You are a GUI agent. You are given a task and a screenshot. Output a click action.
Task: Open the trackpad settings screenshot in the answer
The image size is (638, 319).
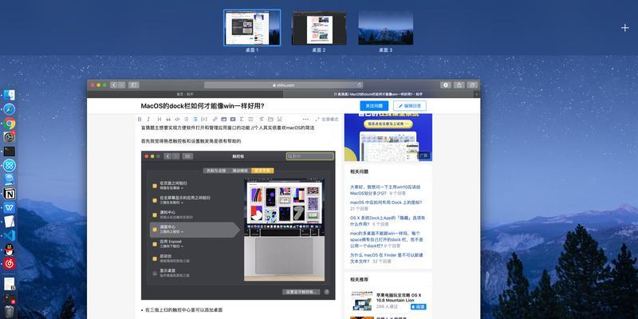pyautogui.click(x=238, y=225)
